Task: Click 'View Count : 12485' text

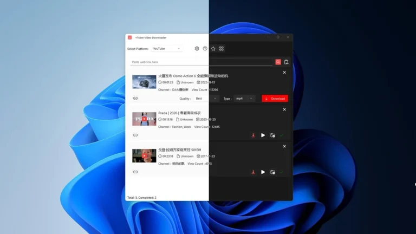Action: click(x=207, y=127)
